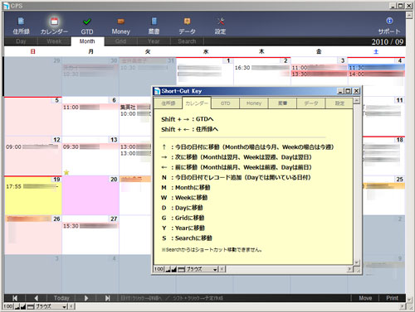
Task: Click the Today button
Action: [61, 298]
